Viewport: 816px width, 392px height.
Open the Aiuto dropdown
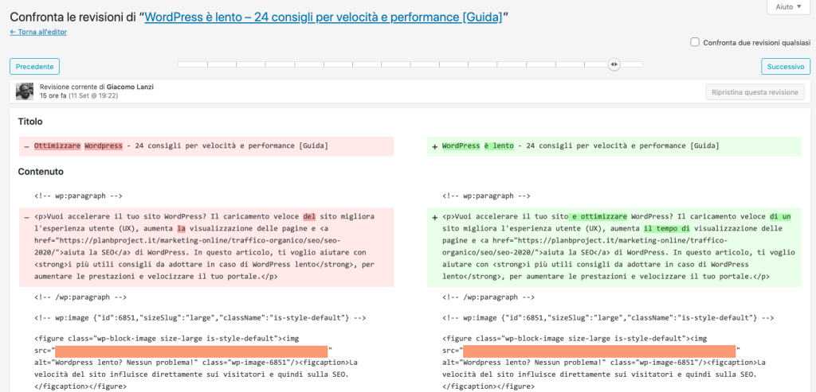pyautogui.click(x=788, y=6)
